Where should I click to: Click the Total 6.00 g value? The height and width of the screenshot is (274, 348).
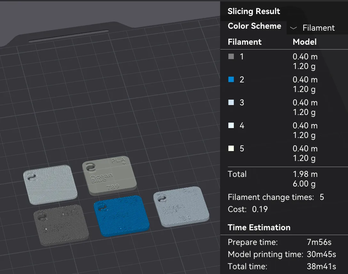coord(304,184)
